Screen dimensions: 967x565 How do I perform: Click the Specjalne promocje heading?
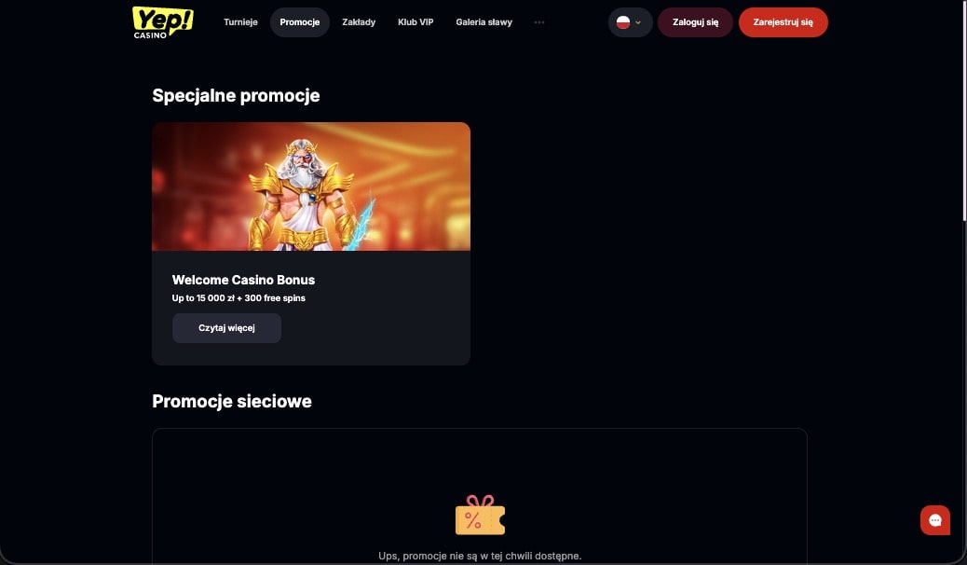pos(237,96)
